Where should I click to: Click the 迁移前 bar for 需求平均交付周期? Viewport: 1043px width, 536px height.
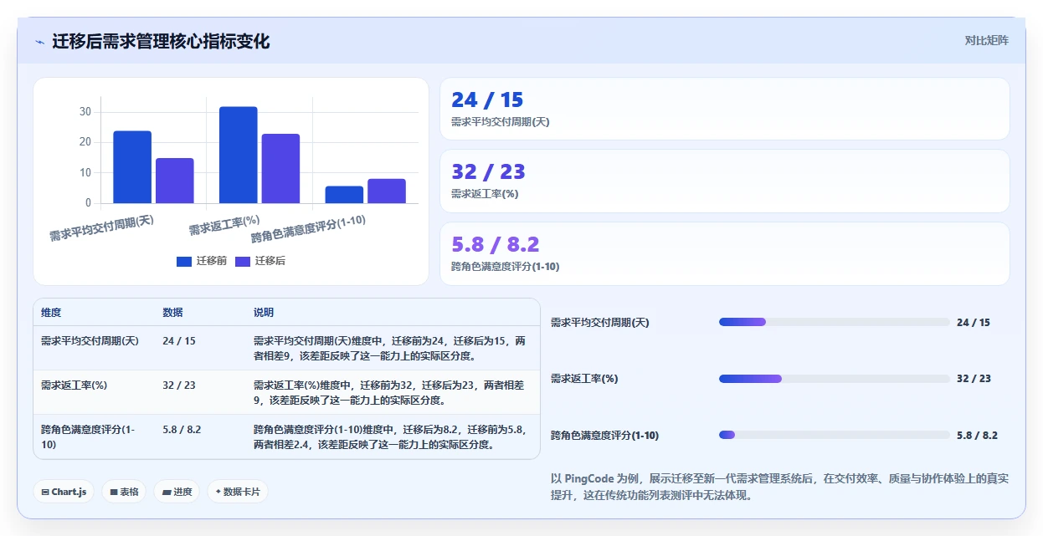[132, 167]
